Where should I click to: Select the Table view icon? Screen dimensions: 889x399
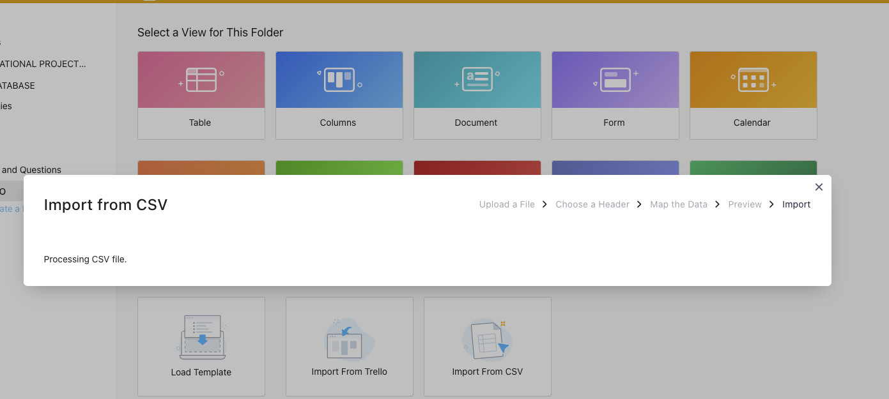coord(201,80)
